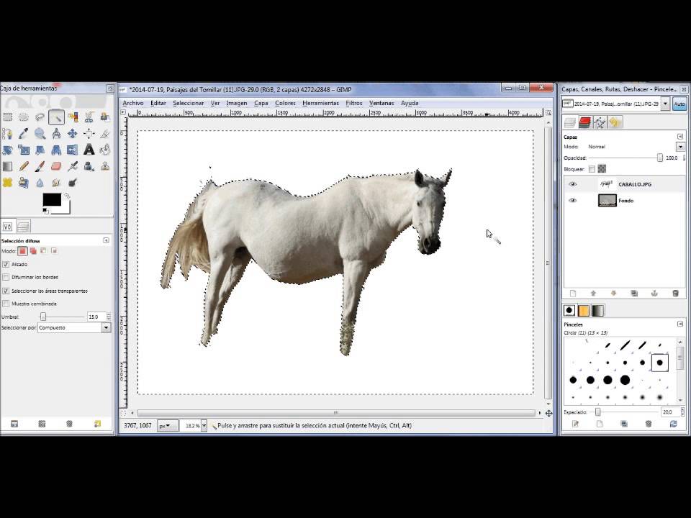The height and width of the screenshot is (518, 691).
Task: Select the Foreground Select tool
Action: [x=105, y=117]
